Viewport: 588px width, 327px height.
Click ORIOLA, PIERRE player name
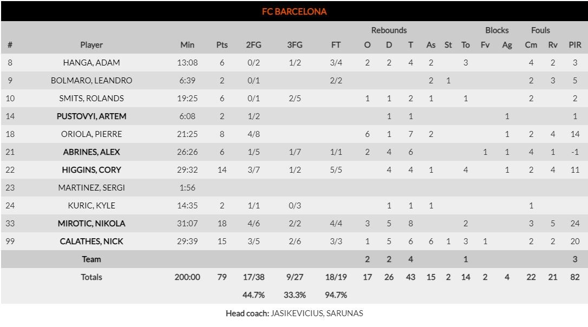(x=92, y=134)
